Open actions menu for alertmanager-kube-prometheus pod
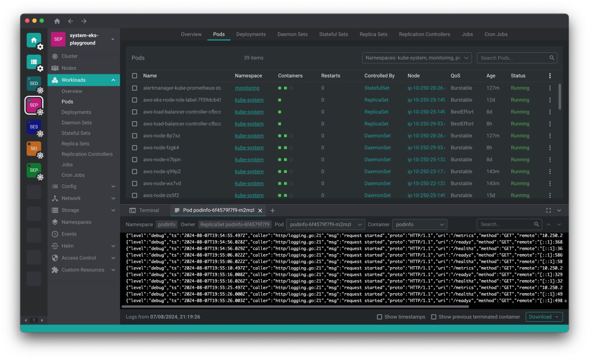589x359 pixels. coord(549,88)
